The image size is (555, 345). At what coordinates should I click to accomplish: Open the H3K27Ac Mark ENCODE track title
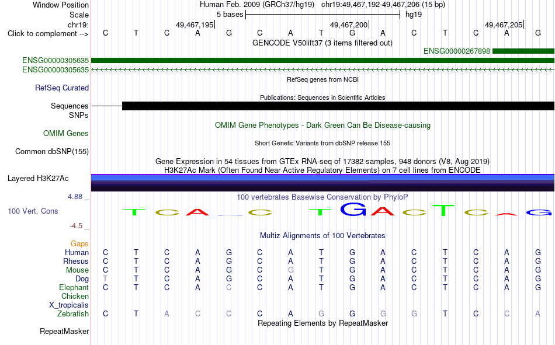pos(322,170)
